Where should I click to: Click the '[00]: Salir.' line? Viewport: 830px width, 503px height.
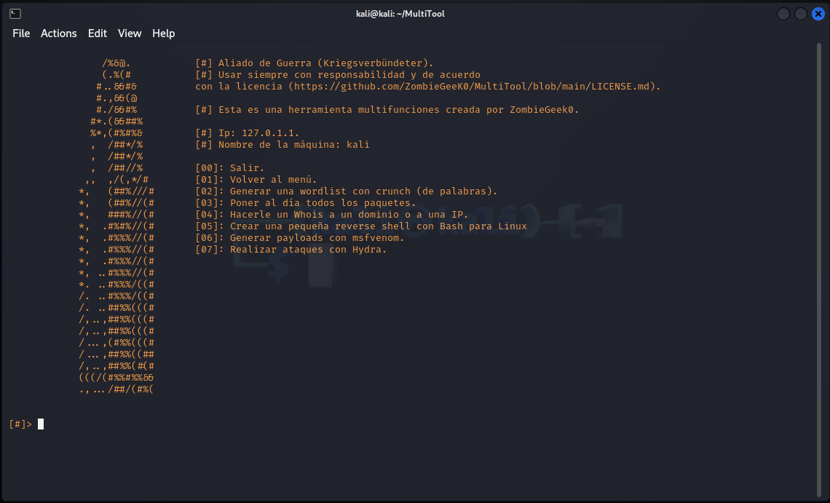coord(230,168)
